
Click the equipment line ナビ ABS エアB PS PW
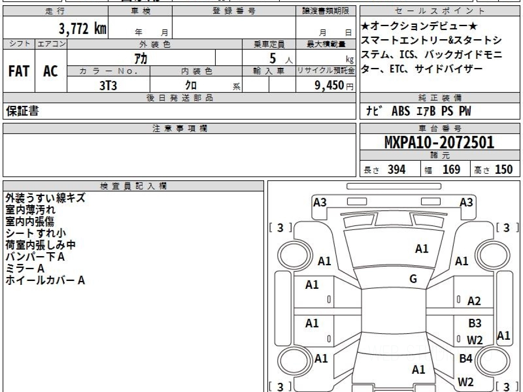pos(418,111)
